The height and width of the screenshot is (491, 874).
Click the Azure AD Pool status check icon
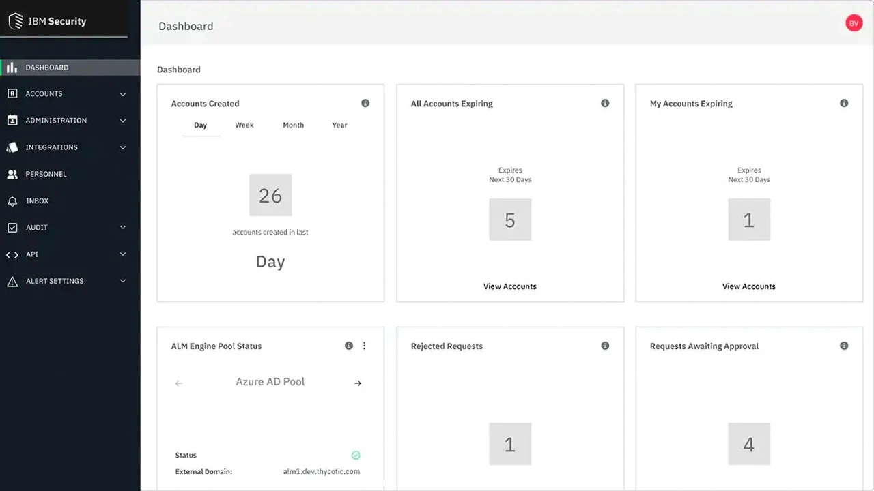pyautogui.click(x=356, y=455)
